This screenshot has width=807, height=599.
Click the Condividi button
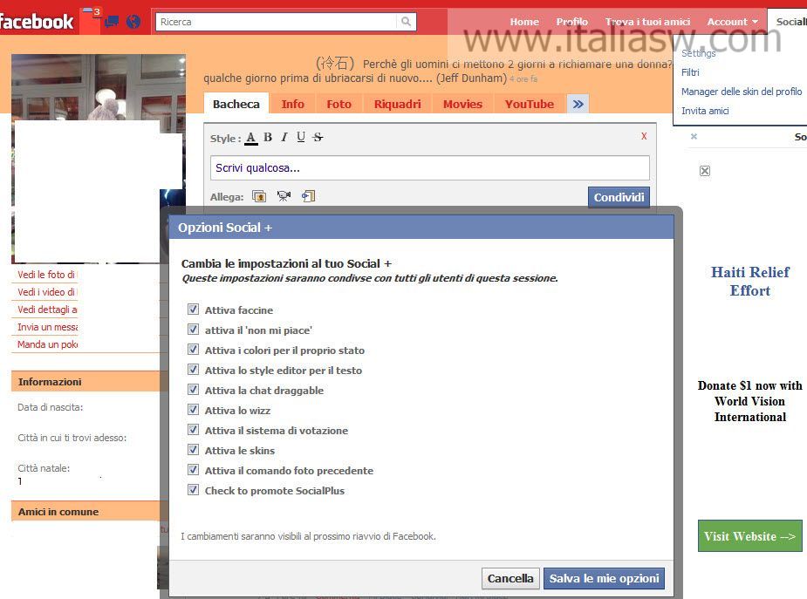pos(619,197)
